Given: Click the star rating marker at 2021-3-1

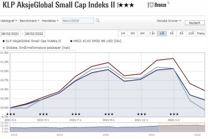Looking at the screenshot, I should coord(11,114).
